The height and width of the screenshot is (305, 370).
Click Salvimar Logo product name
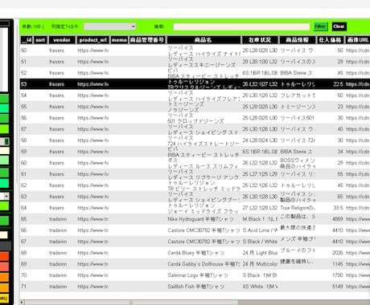coord(198,275)
